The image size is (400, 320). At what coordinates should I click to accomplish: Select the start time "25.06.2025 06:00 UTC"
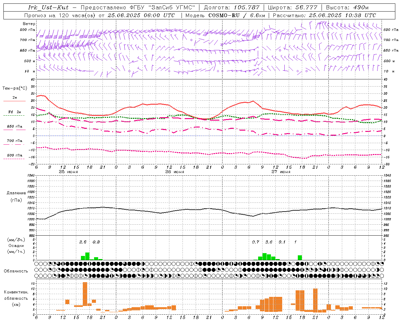point(141,15)
